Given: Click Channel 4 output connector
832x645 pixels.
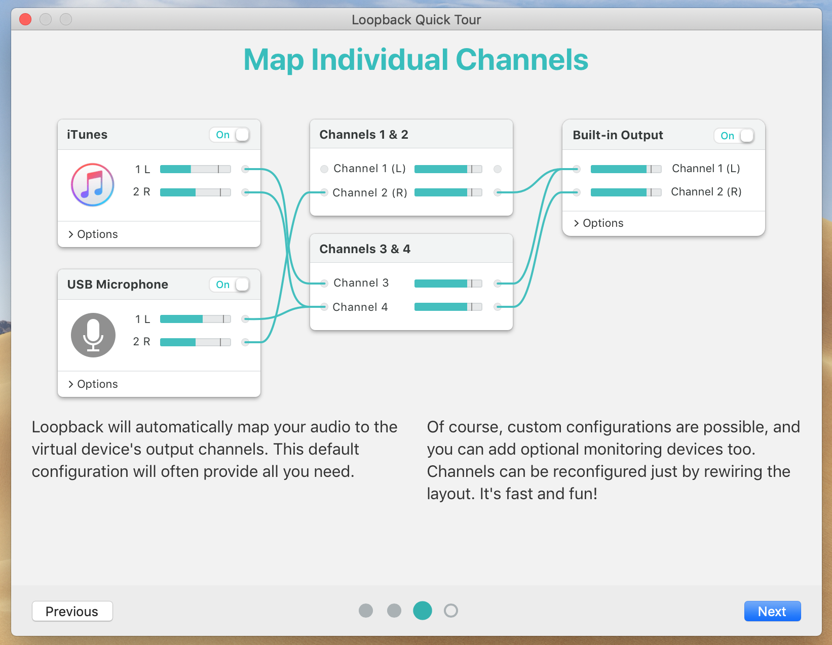Looking at the screenshot, I should tap(498, 307).
